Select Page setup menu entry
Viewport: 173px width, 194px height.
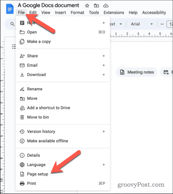(63, 174)
